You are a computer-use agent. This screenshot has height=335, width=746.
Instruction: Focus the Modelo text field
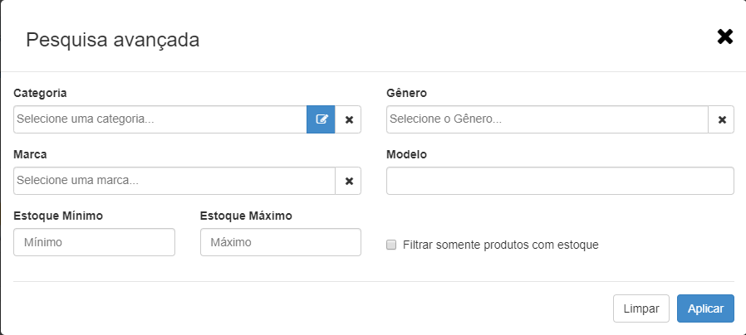[560, 181]
